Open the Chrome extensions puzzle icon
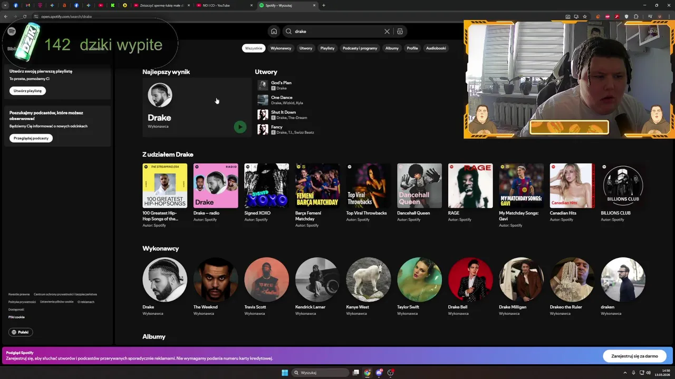 [636, 16]
